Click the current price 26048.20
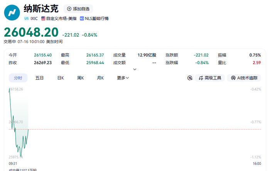The image size is (270, 171). click(31, 32)
